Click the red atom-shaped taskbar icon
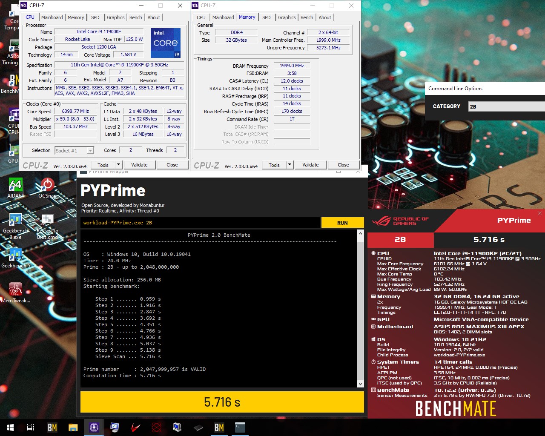This screenshot has width=545, height=436. 157,427
